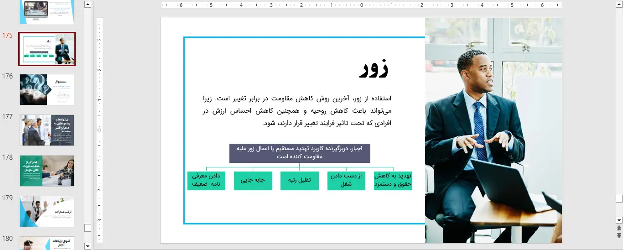Click the thumbnail pane scrollbar handle
623x250 pixels.
tap(88, 228)
